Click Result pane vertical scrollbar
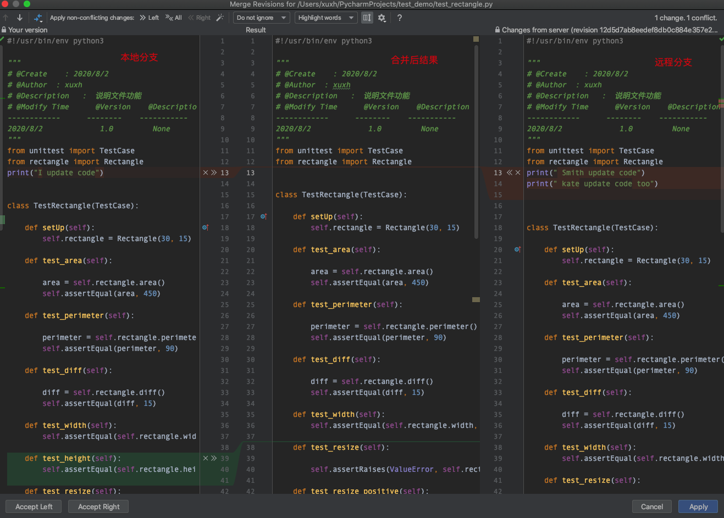Image resolution: width=724 pixels, height=518 pixels. pyautogui.click(x=477, y=142)
